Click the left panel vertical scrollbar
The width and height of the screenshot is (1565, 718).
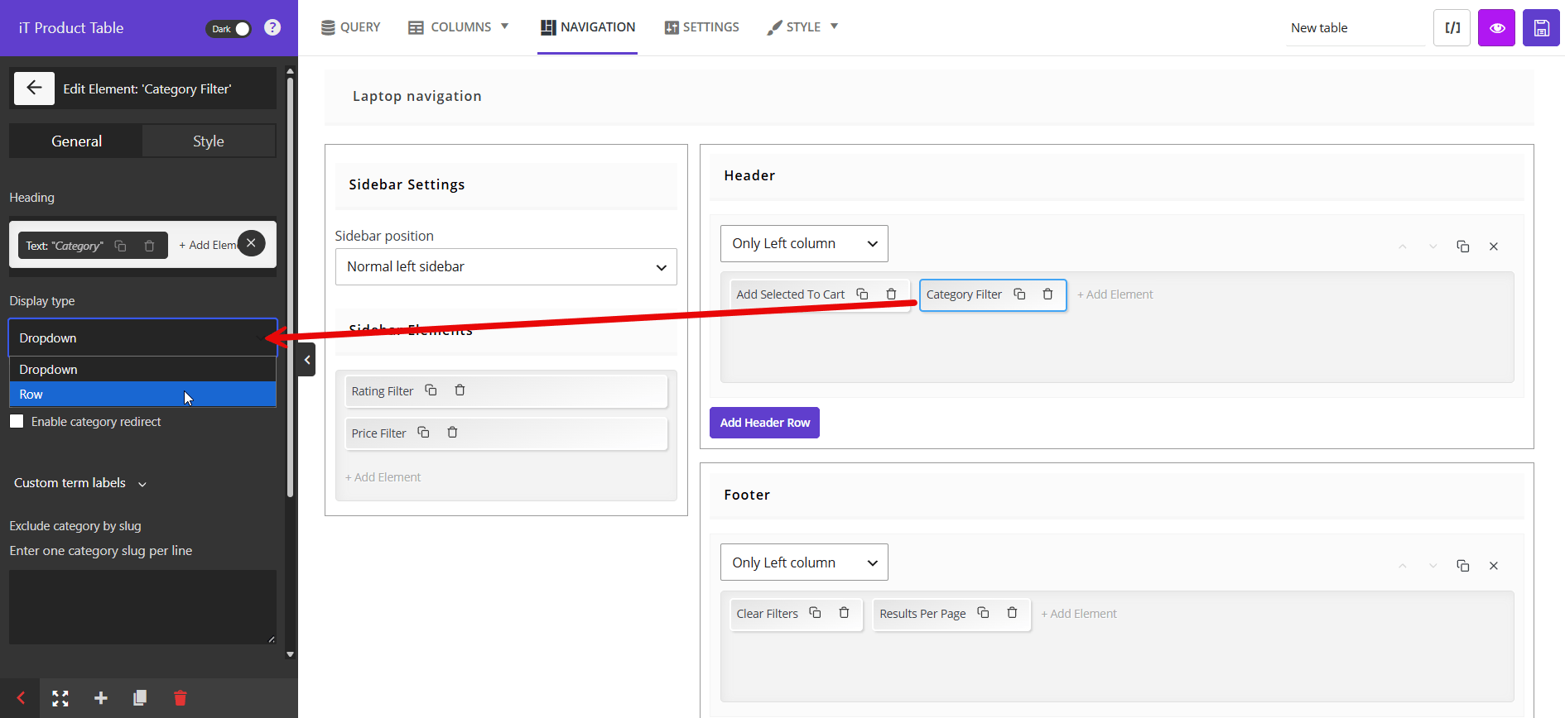[290, 286]
